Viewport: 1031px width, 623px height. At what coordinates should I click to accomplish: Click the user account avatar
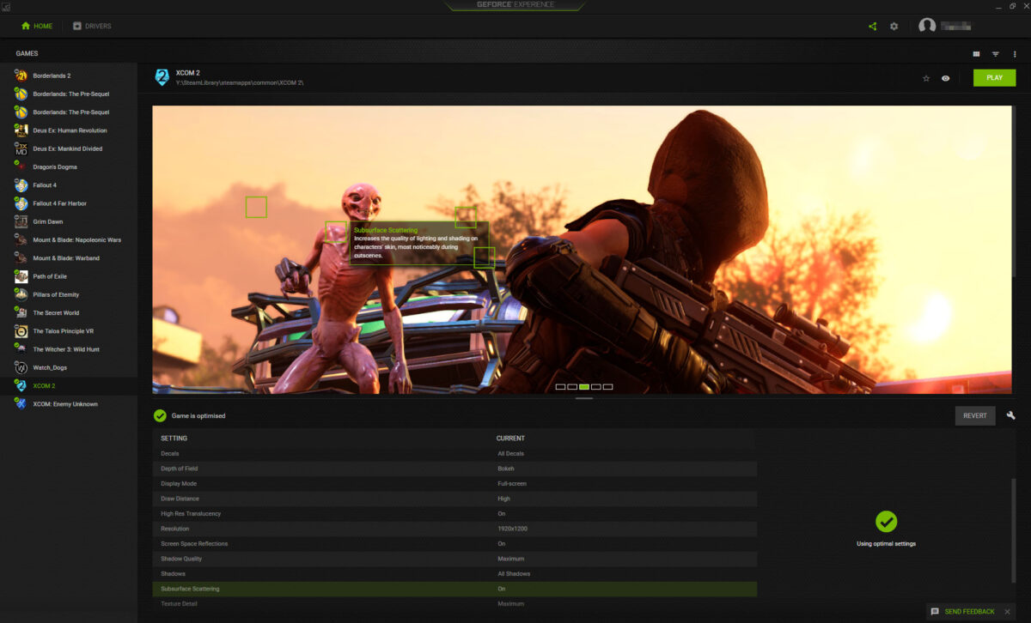click(x=927, y=25)
